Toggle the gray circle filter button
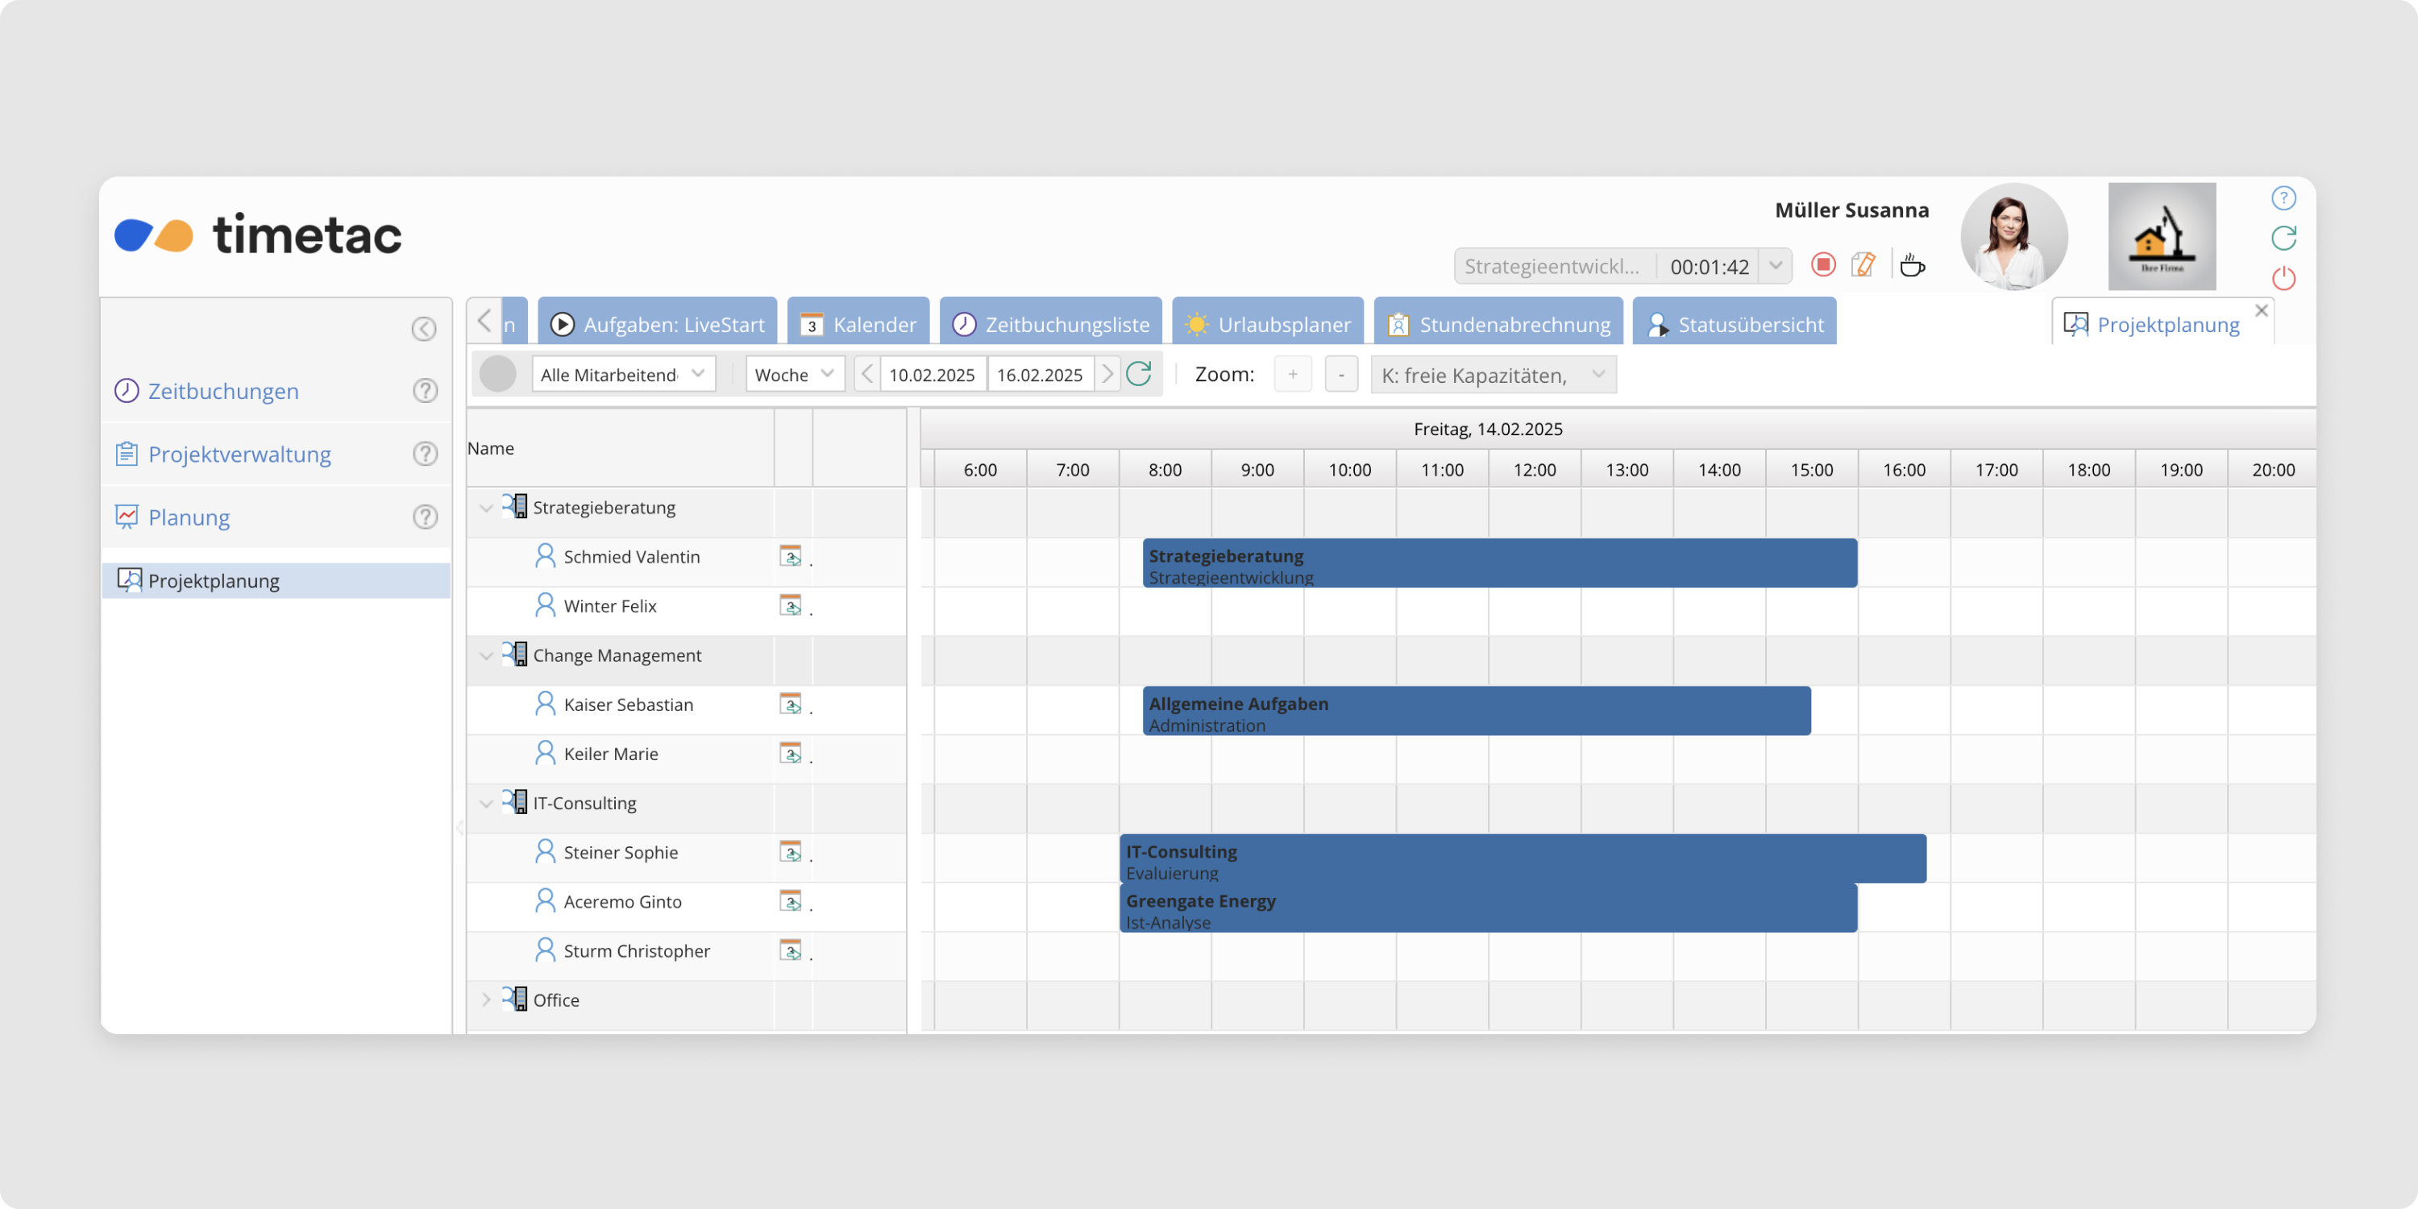 point(497,375)
